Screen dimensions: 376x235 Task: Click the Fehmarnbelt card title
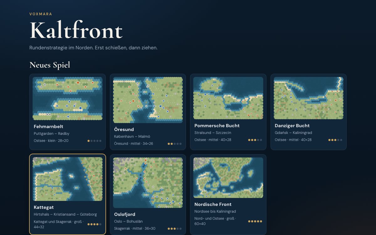[49, 127]
